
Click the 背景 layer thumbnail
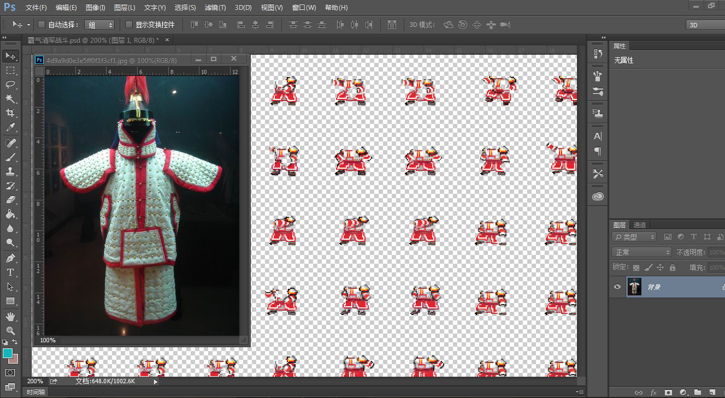(634, 287)
